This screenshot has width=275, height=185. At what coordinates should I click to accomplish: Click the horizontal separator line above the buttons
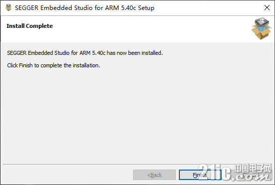(x=137, y=165)
